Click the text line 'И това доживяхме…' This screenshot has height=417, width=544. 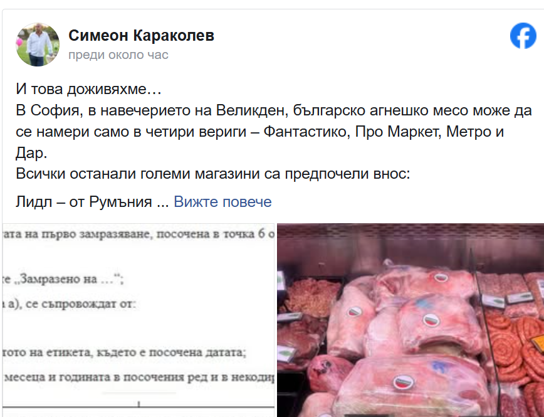pyautogui.click(x=88, y=89)
